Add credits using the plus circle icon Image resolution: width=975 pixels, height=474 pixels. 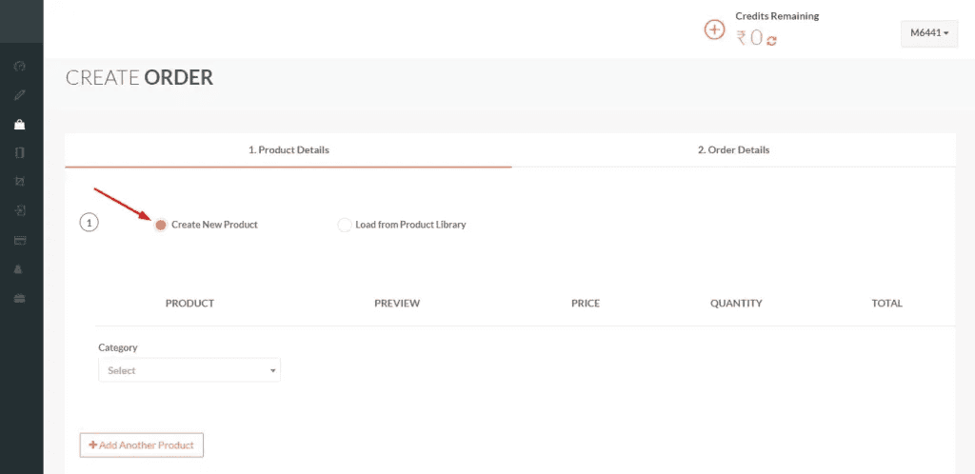pyautogui.click(x=714, y=30)
